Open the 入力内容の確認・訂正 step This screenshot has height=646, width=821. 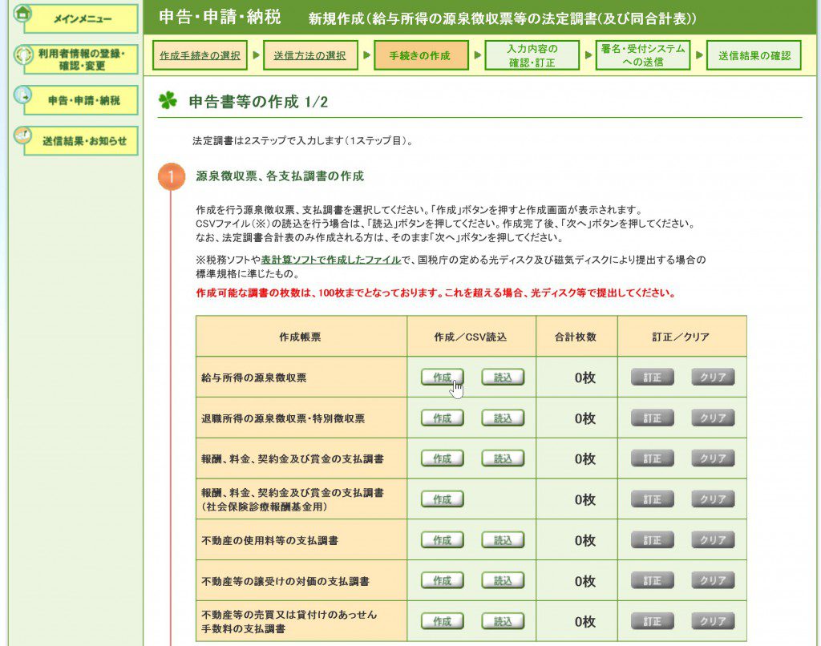coord(532,55)
